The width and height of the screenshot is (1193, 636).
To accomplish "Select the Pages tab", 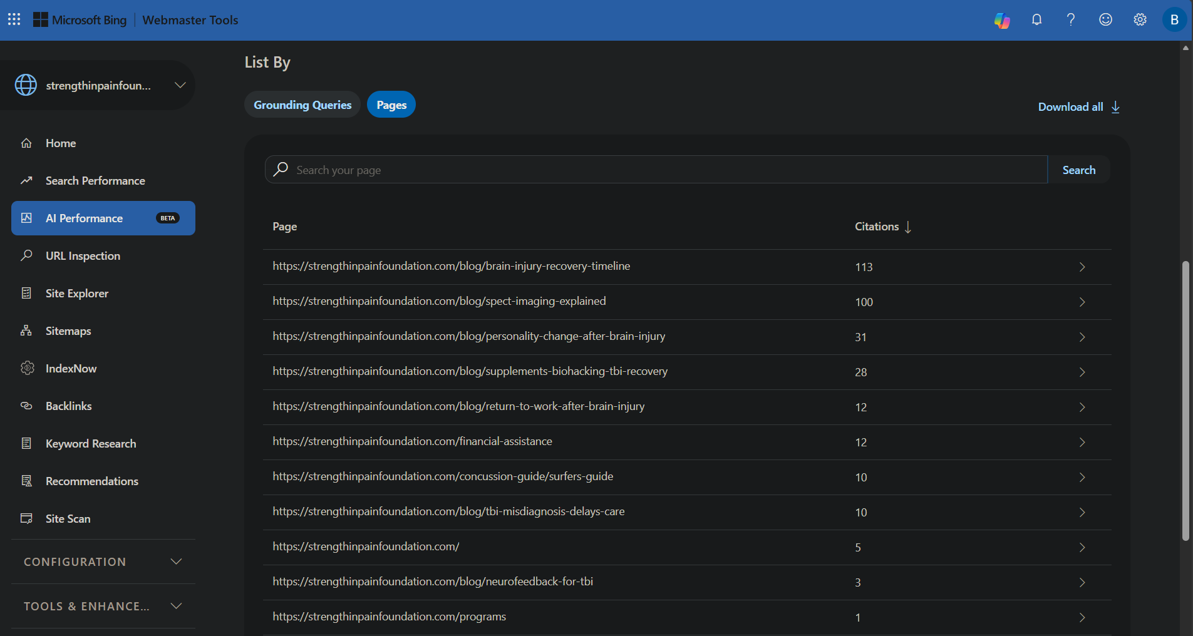I will click(391, 105).
